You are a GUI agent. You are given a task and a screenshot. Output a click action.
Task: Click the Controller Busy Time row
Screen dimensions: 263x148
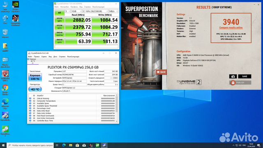tap(72, 120)
